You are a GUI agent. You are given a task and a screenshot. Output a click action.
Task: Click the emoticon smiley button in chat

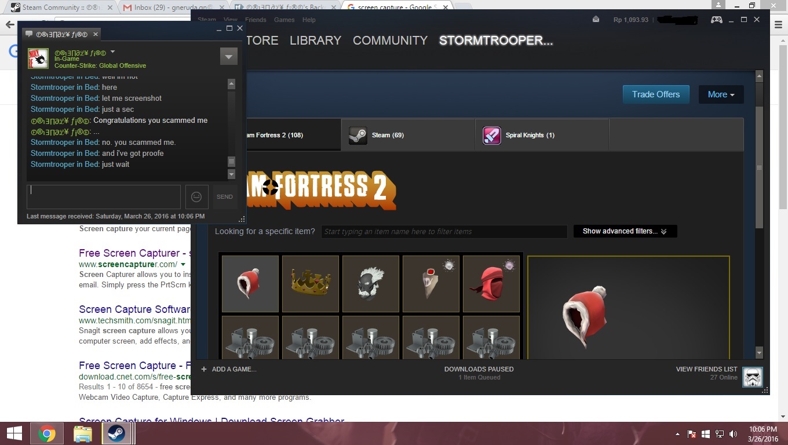196,197
